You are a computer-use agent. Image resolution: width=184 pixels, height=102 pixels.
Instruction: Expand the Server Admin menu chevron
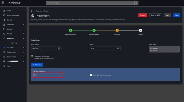(23, 57)
